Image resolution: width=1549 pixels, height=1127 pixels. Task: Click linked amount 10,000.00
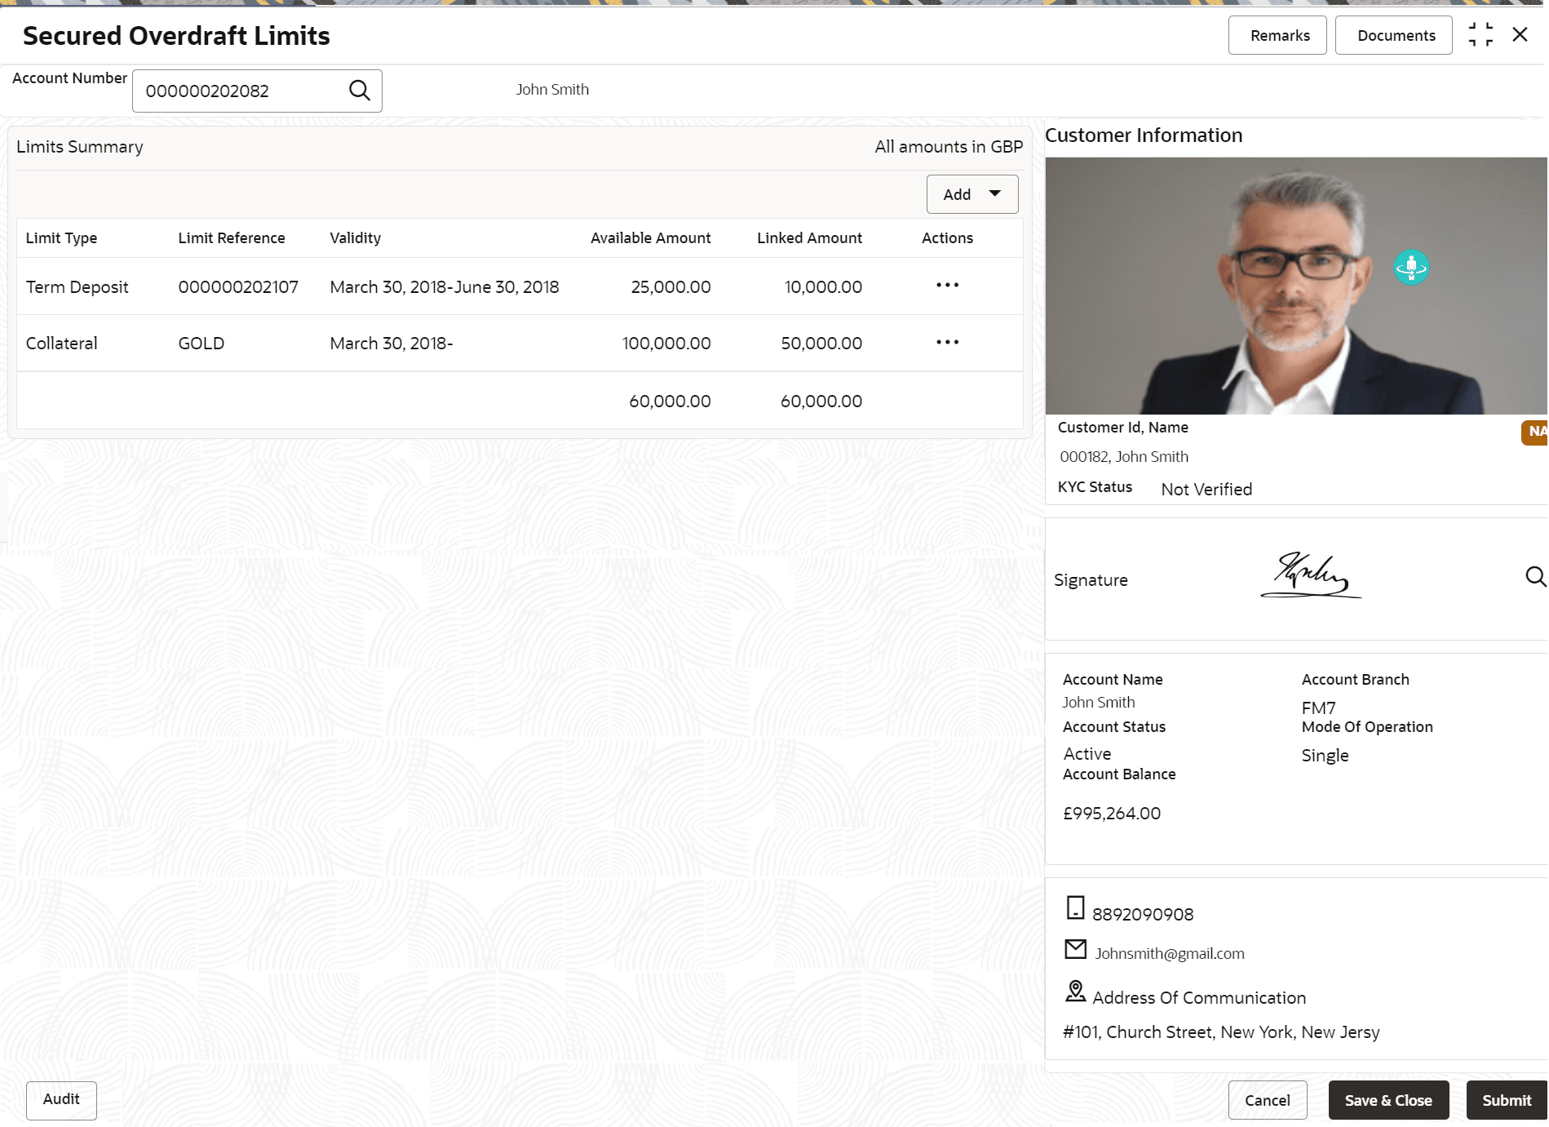click(x=823, y=287)
